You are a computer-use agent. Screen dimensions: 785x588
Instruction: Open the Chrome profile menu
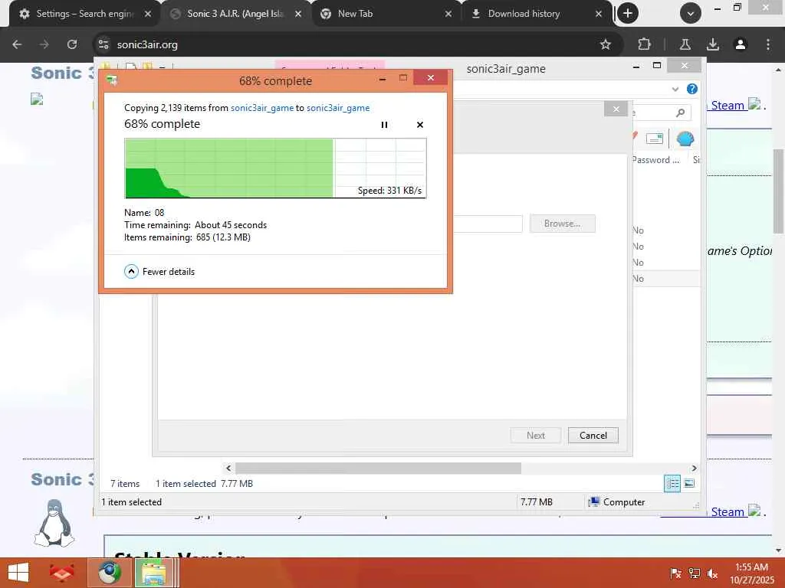[x=741, y=44]
